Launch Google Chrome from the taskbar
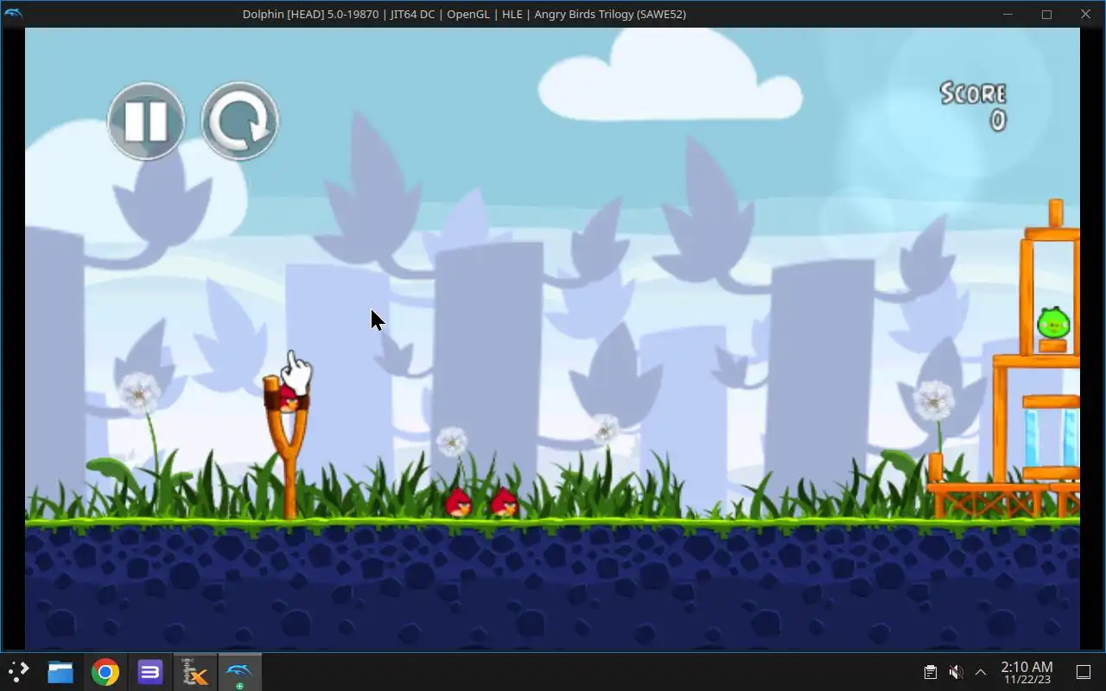Viewport: 1106px width, 691px height. click(105, 672)
